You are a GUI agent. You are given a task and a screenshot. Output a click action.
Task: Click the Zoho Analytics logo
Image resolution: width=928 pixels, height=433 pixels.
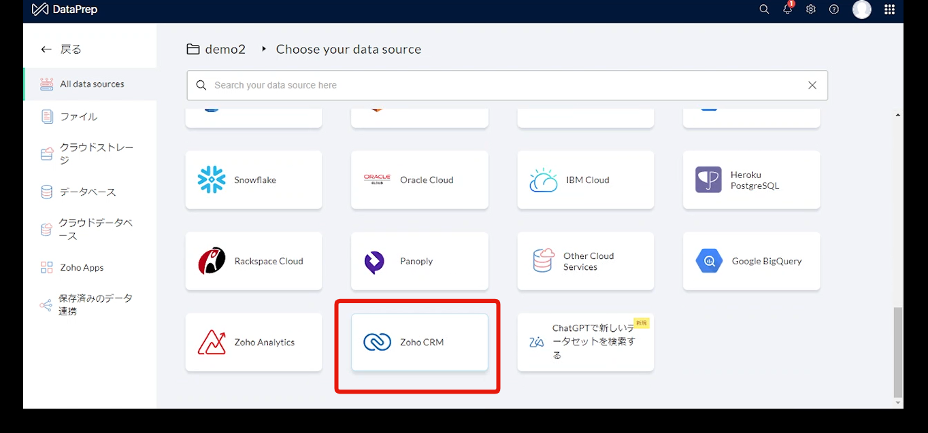click(212, 342)
